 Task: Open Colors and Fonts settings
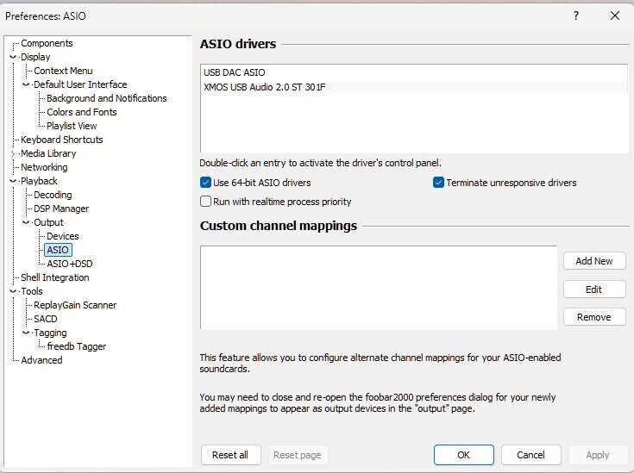(x=81, y=112)
